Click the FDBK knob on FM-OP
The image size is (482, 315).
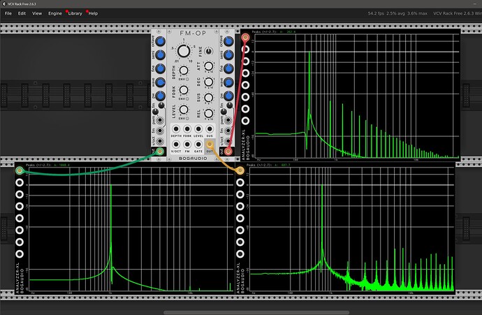[x=184, y=90]
